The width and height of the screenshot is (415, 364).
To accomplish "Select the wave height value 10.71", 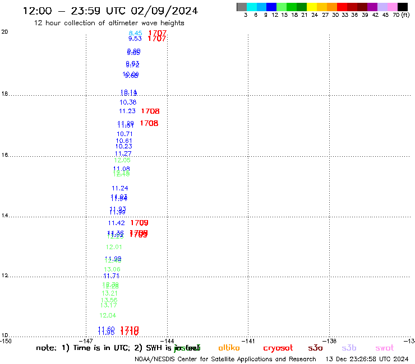I will pos(125,134).
